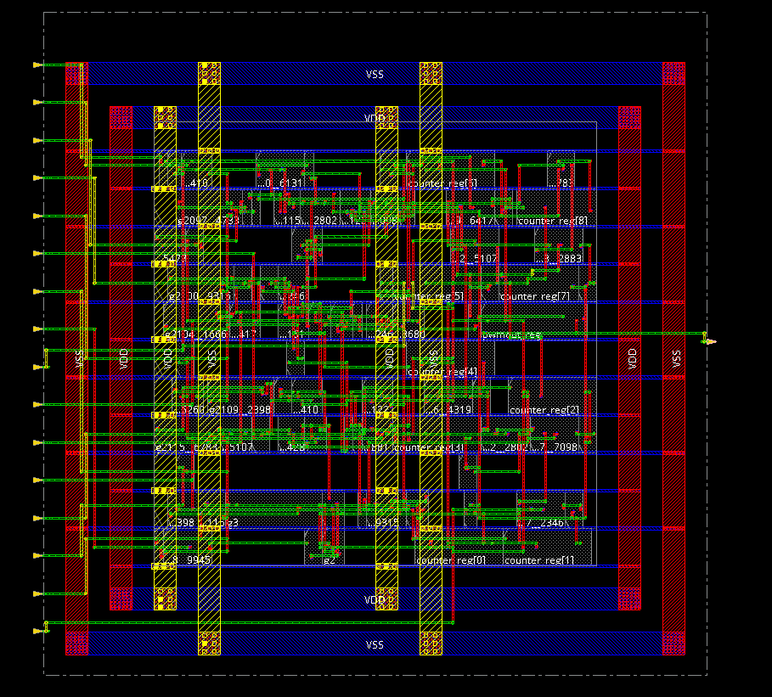Select the counter_reg[2] cell label
772x697 pixels.
coord(544,409)
